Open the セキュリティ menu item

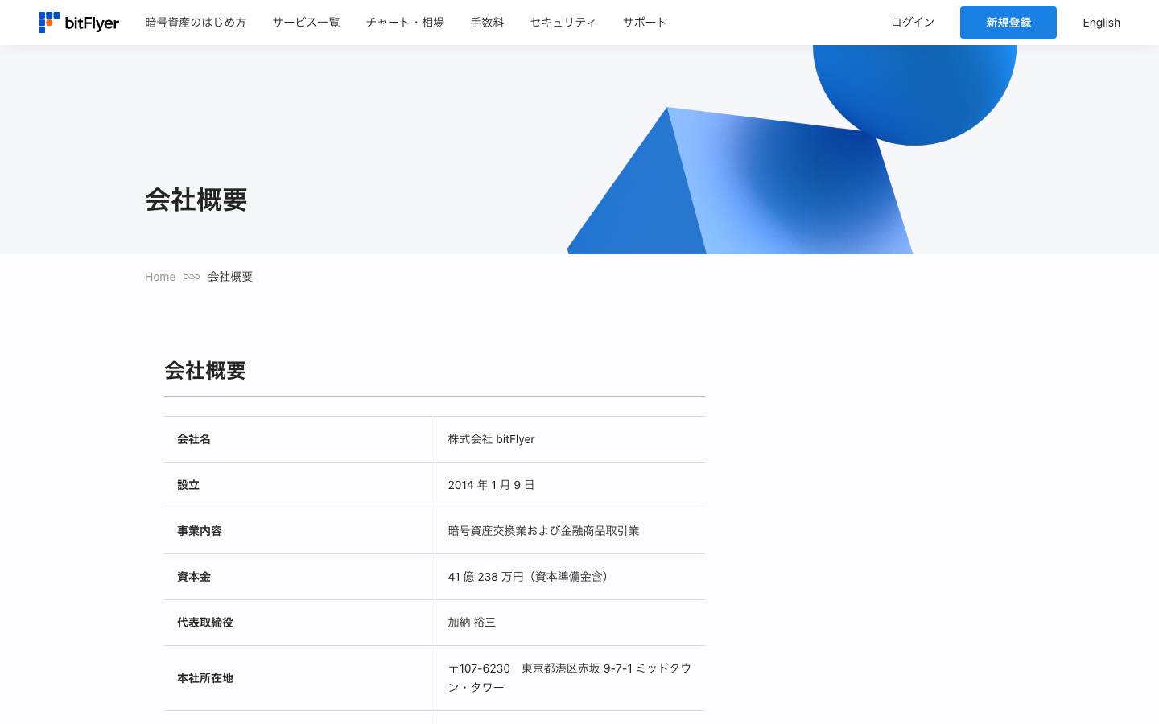[x=563, y=23]
